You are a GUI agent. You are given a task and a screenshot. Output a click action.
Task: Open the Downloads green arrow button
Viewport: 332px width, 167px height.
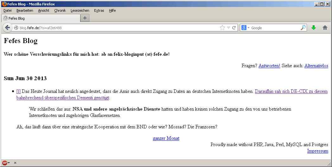(x=314, y=28)
